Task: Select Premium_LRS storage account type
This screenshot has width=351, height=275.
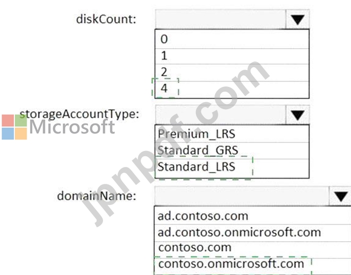Action: click(x=232, y=134)
